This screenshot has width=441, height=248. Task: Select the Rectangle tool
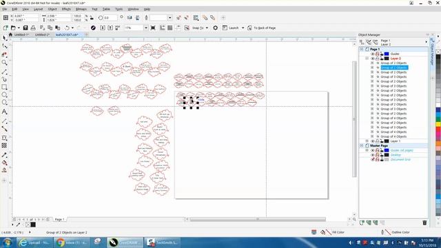4,87
